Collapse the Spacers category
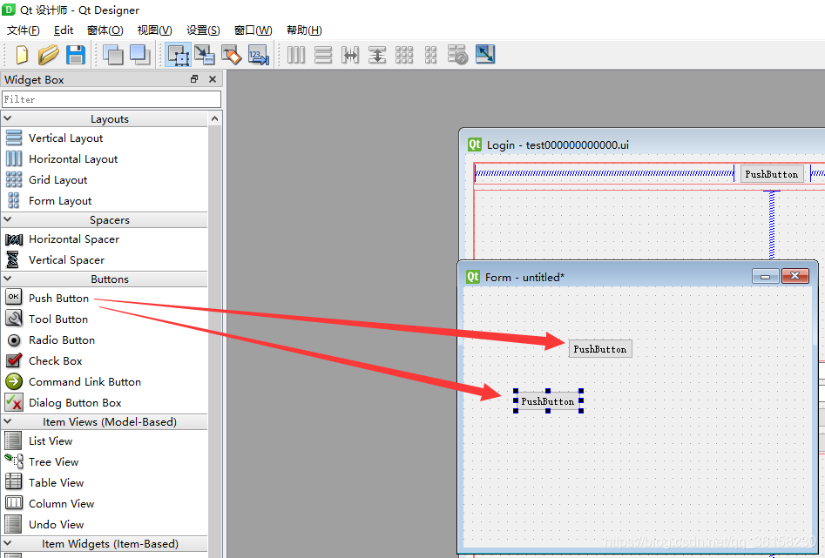The image size is (825, 558). tap(7, 220)
